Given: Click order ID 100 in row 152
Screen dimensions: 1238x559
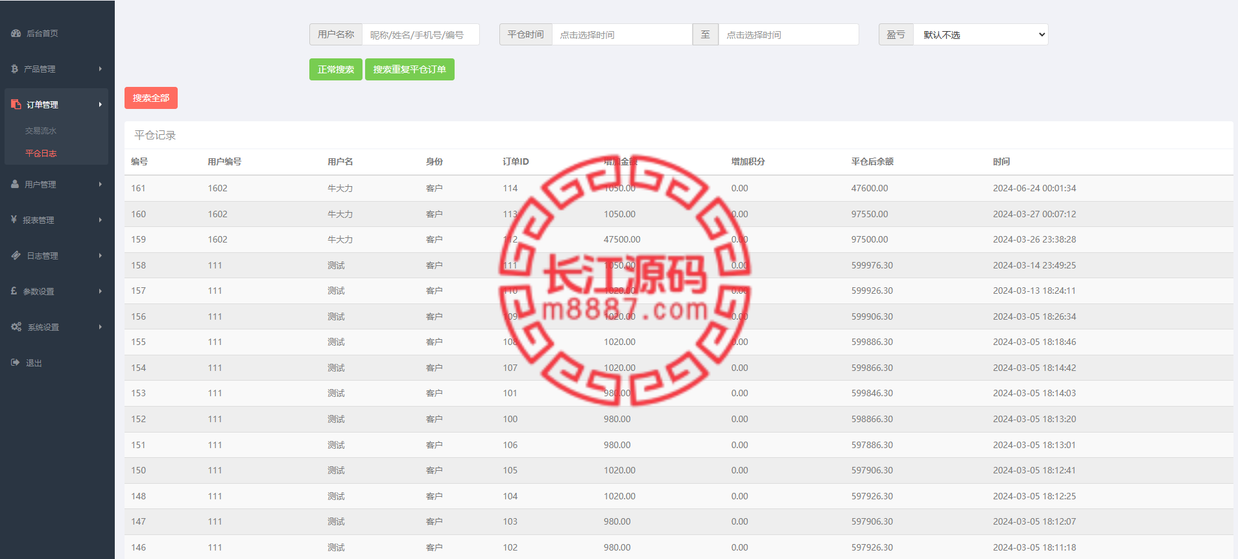Looking at the screenshot, I should [x=510, y=419].
